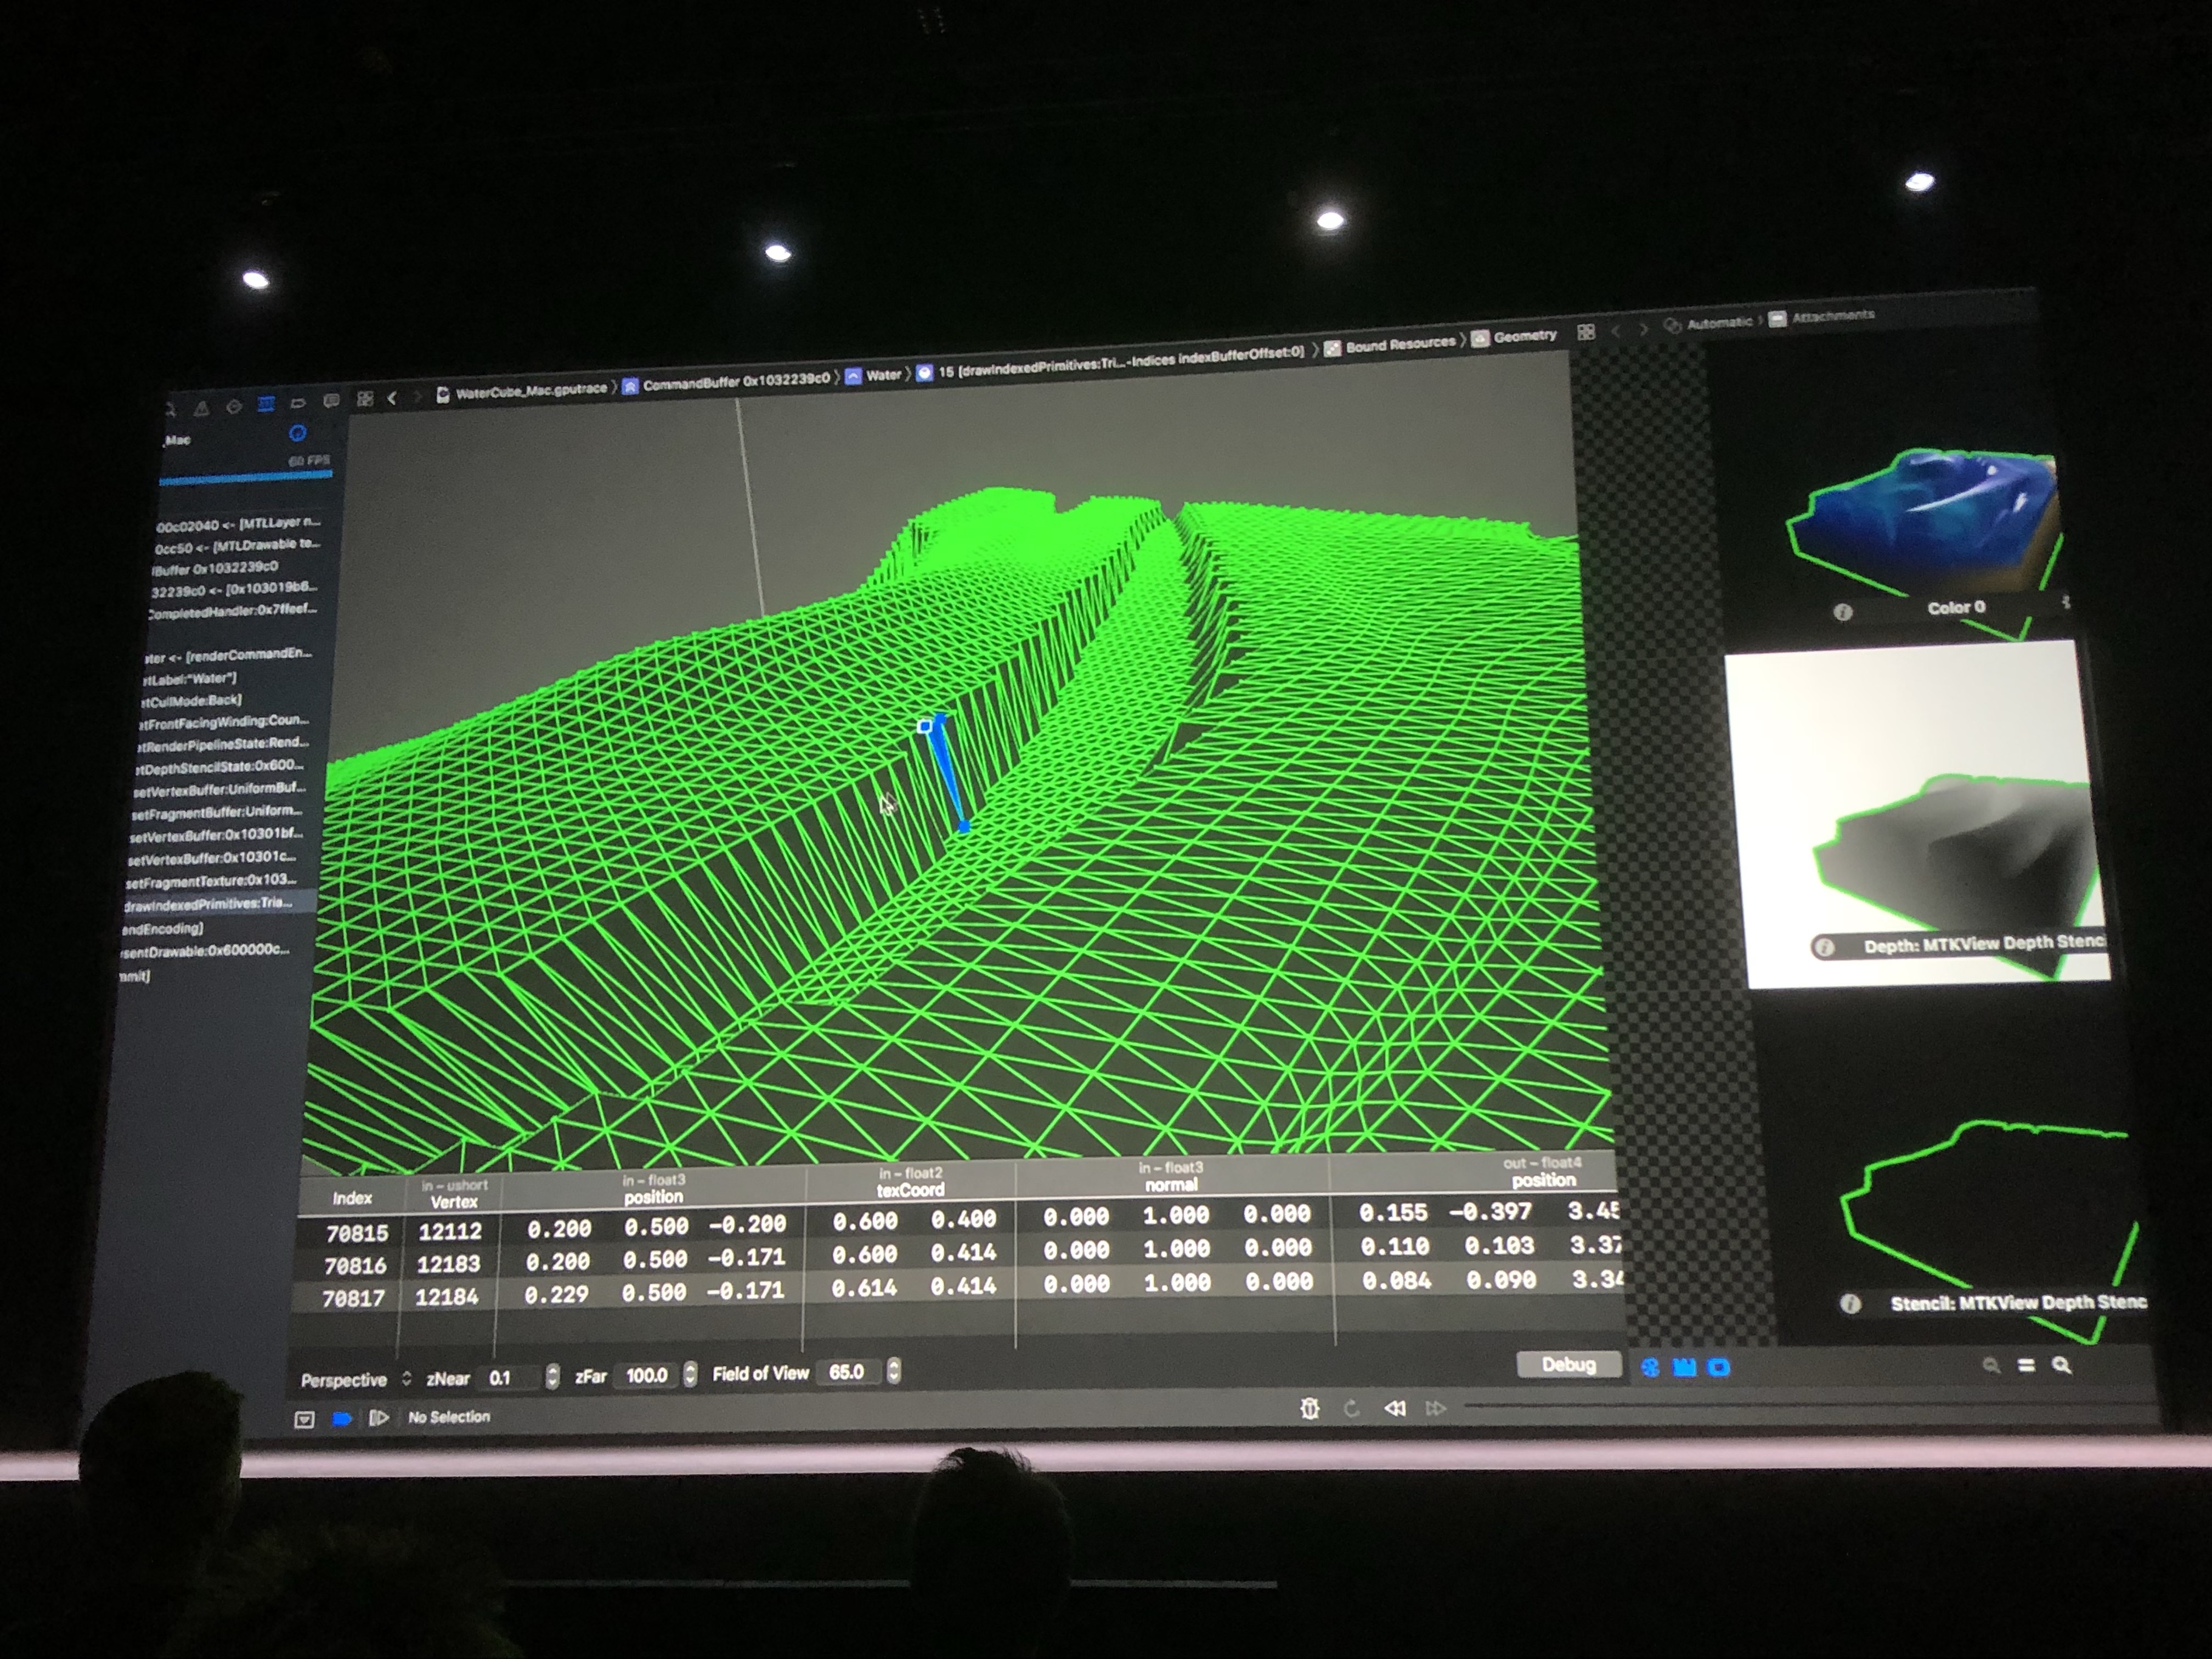Zoom out attachments with small magnifier icon
The width and height of the screenshot is (2212, 1659).
pos(1991,1366)
